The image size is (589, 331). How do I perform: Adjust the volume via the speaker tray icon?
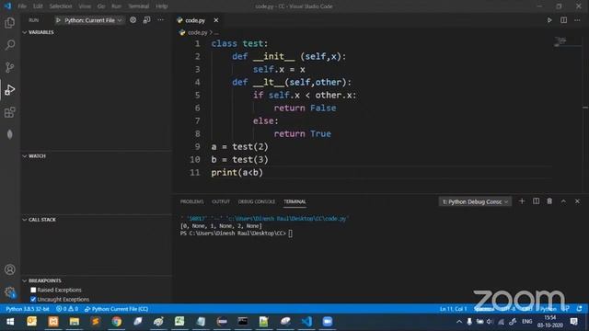(x=490, y=322)
